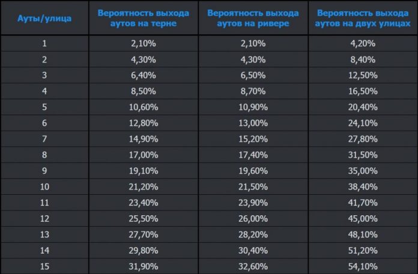Click the 4,20% cell in row 1
418x274 pixels.
(362, 43)
